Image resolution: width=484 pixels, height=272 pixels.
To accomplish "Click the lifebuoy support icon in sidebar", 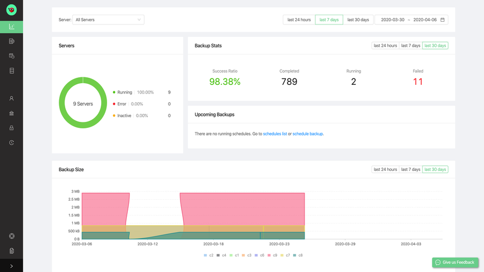I will click(x=11, y=236).
